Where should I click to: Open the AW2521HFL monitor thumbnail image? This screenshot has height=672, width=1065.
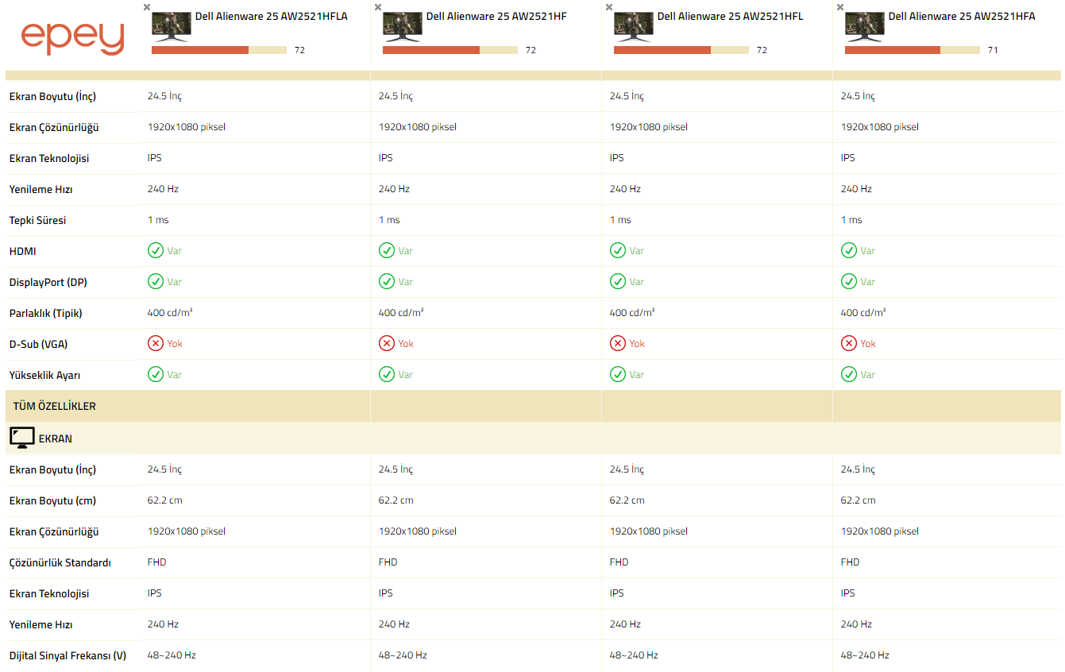coord(634,26)
